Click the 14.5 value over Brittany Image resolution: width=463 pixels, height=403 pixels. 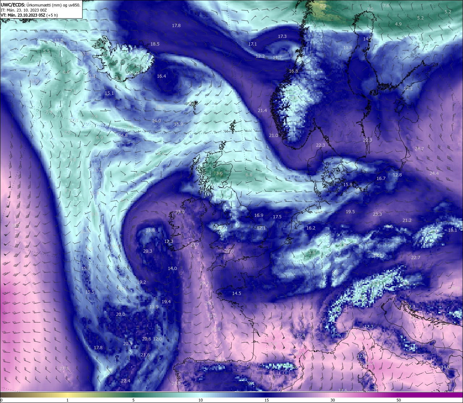pos(237,293)
